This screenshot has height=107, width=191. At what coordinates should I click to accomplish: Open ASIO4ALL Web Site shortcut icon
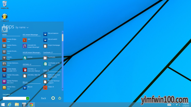25,75
